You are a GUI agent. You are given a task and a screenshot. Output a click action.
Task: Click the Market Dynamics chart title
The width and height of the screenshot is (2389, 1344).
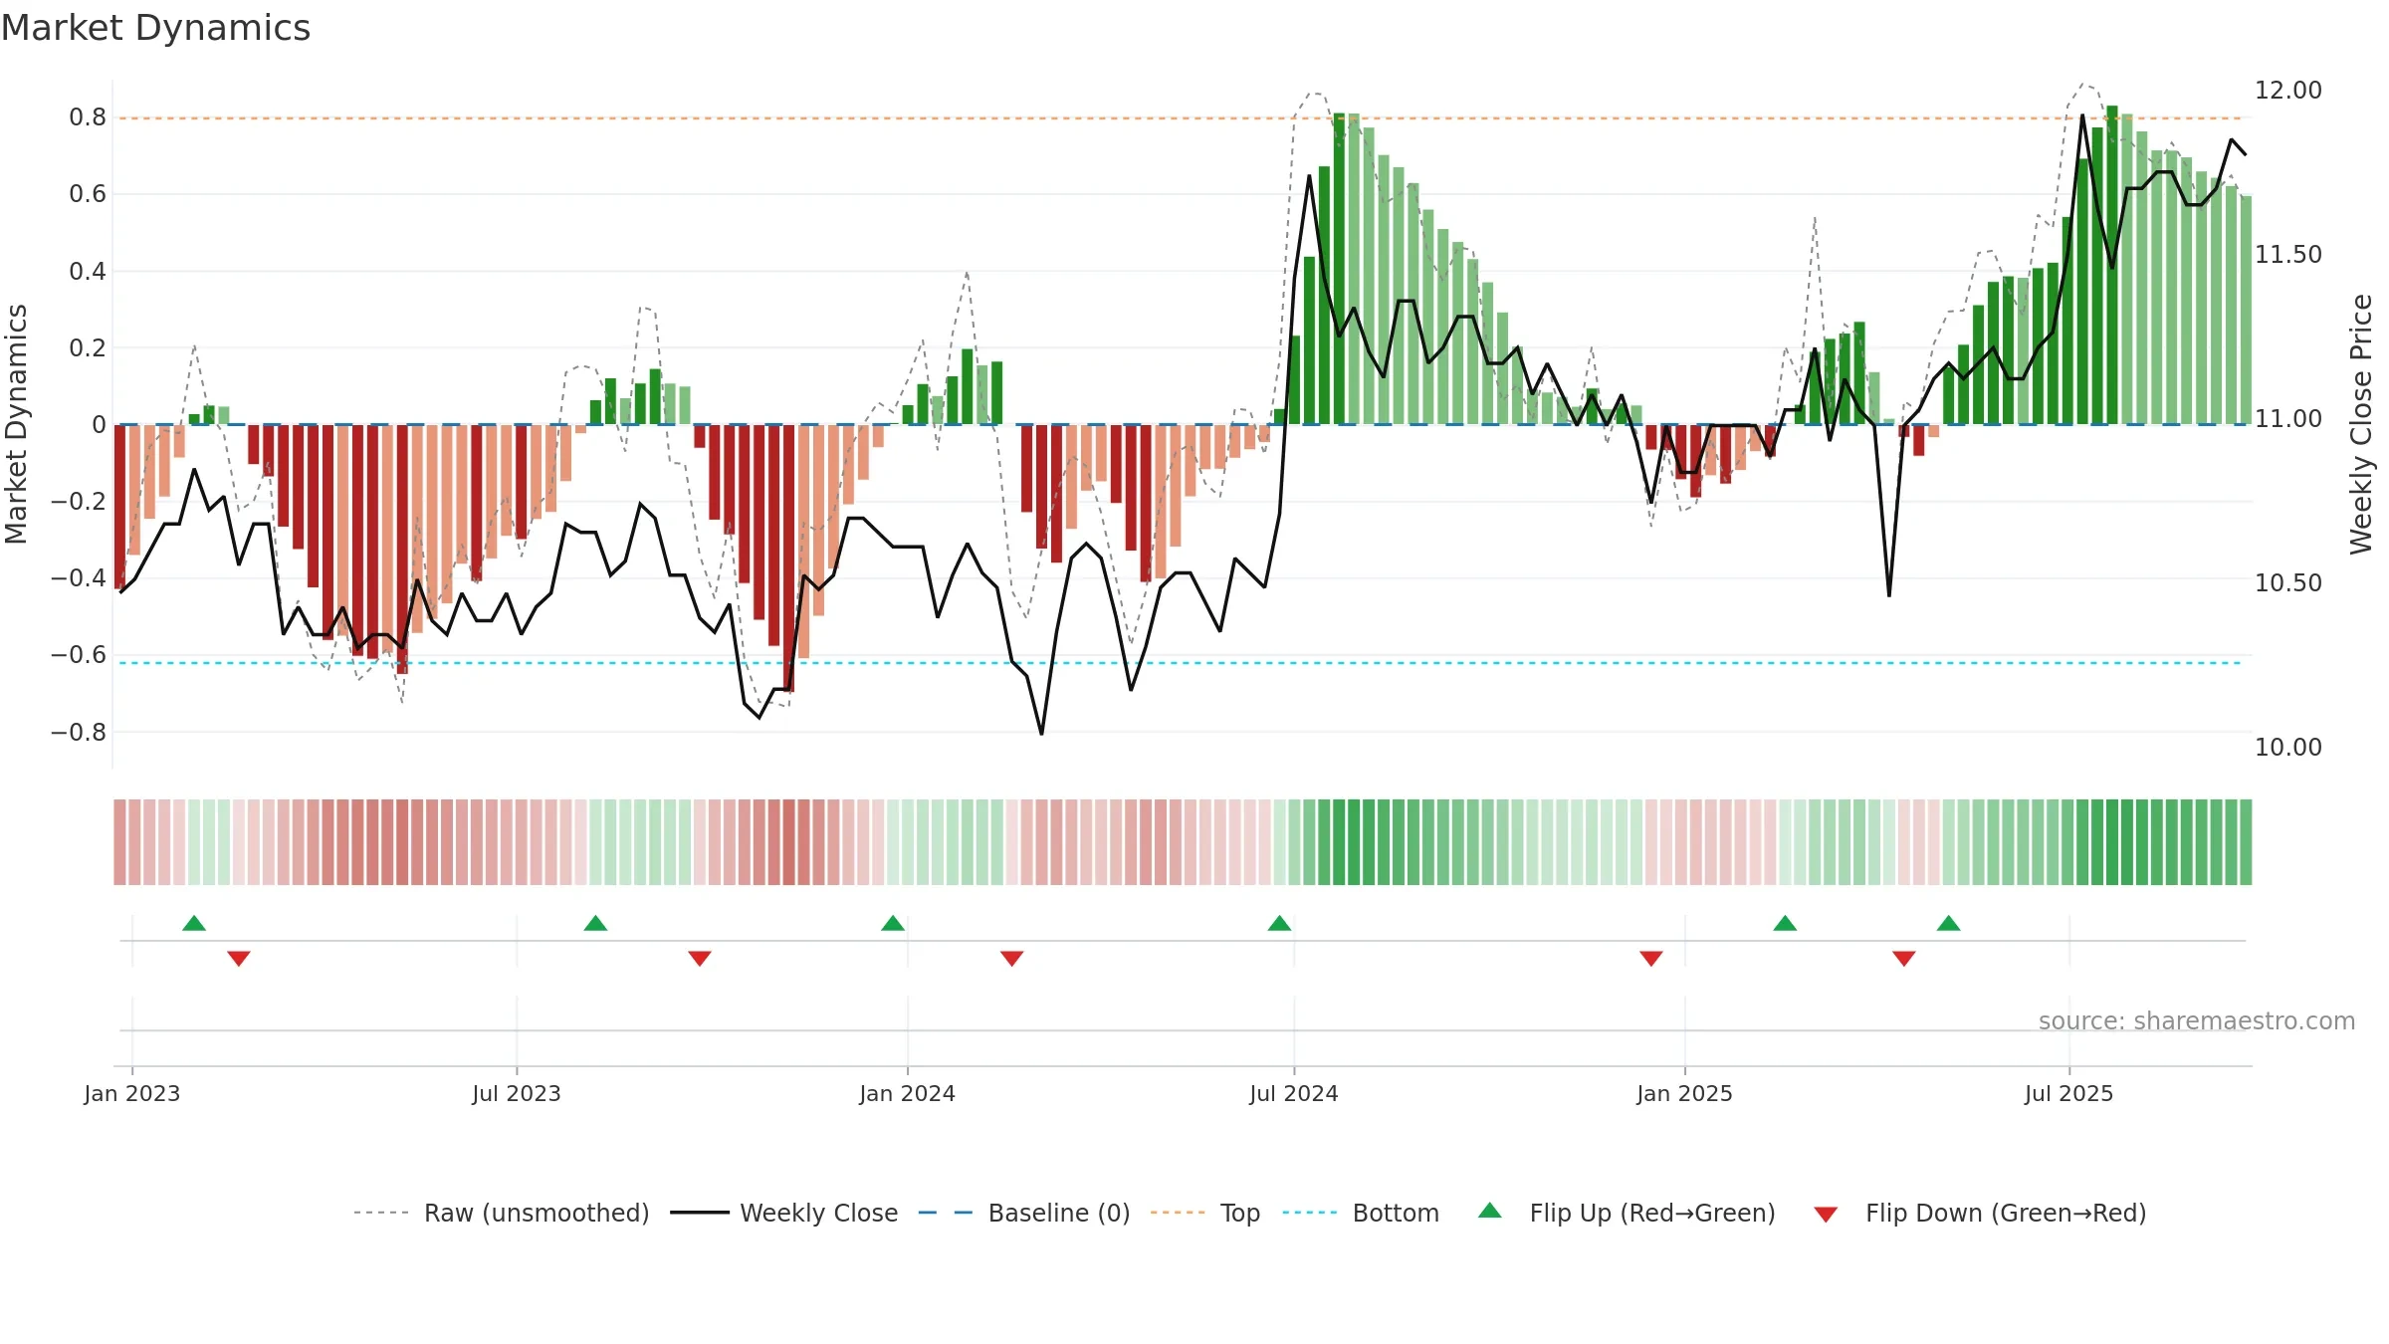155,28
